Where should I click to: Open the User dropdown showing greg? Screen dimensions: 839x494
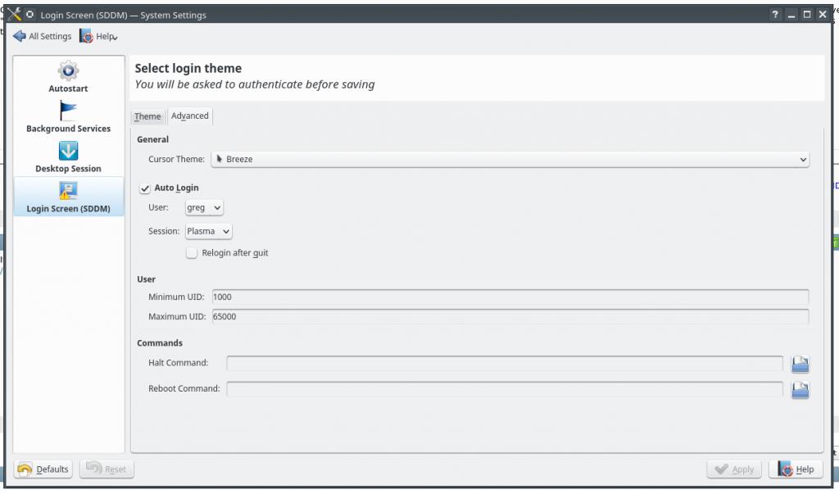click(204, 208)
